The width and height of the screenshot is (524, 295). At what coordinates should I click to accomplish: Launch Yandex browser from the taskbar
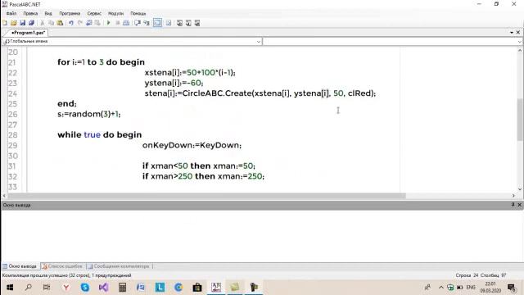(x=66, y=288)
